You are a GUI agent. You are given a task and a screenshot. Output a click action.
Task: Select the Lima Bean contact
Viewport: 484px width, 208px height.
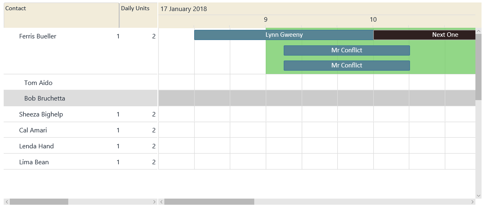[x=34, y=162]
